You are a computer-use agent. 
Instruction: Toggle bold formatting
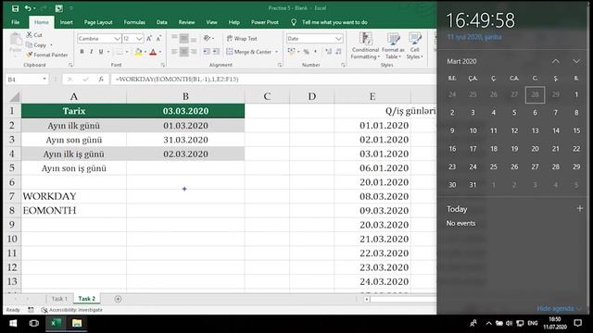click(82, 52)
